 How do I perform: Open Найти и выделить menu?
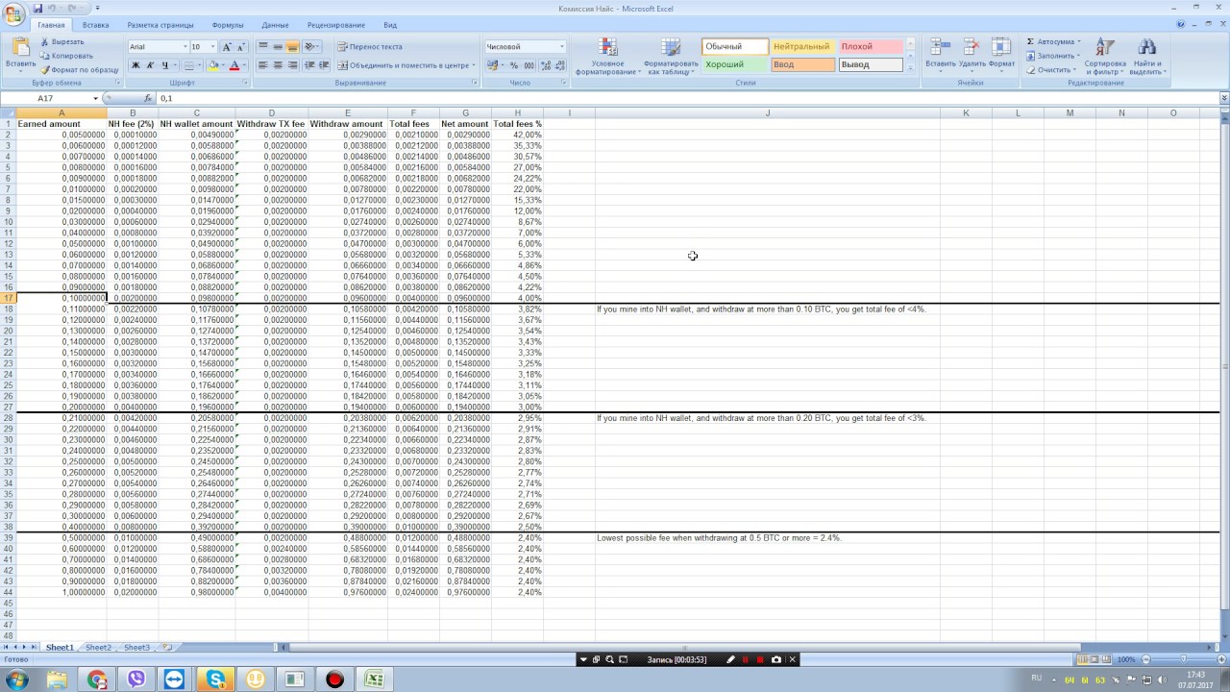[1146, 57]
